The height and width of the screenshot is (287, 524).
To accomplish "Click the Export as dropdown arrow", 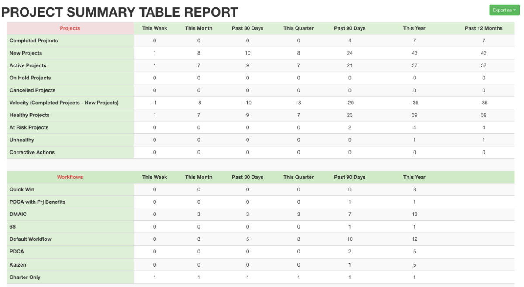I will click(x=514, y=9).
